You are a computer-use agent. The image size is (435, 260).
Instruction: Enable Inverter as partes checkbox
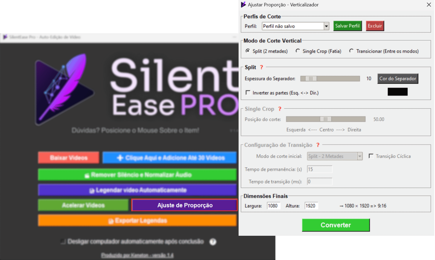248,93
